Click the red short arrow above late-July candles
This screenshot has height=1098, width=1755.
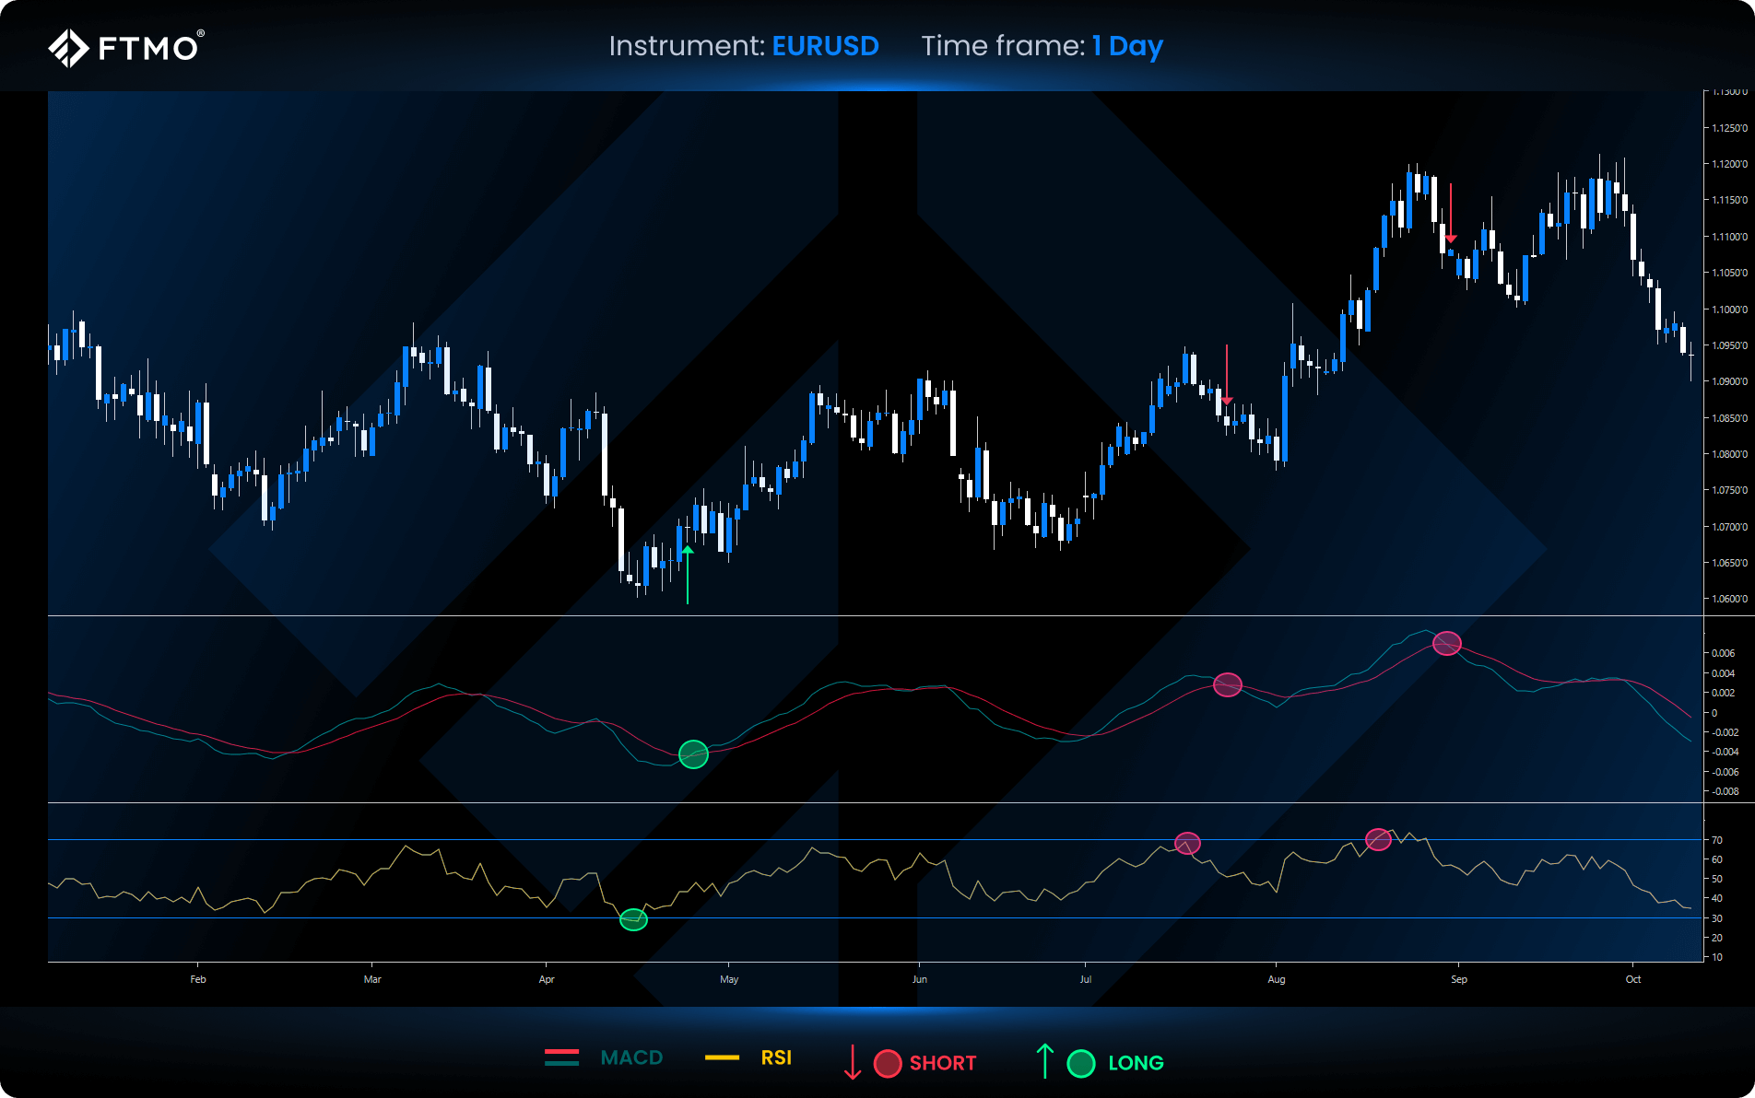[1227, 375]
